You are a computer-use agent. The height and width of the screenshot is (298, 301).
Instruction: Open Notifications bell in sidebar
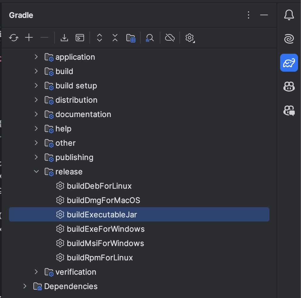pos(289,15)
